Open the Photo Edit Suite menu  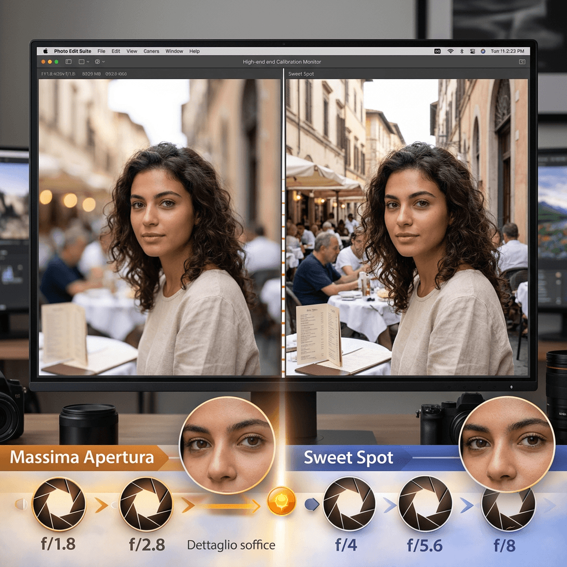click(73, 51)
